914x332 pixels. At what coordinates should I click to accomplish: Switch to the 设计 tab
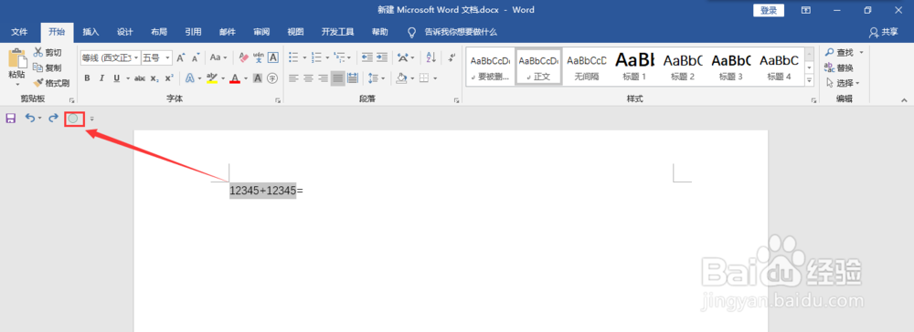pyautogui.click(x=124, y=32)
